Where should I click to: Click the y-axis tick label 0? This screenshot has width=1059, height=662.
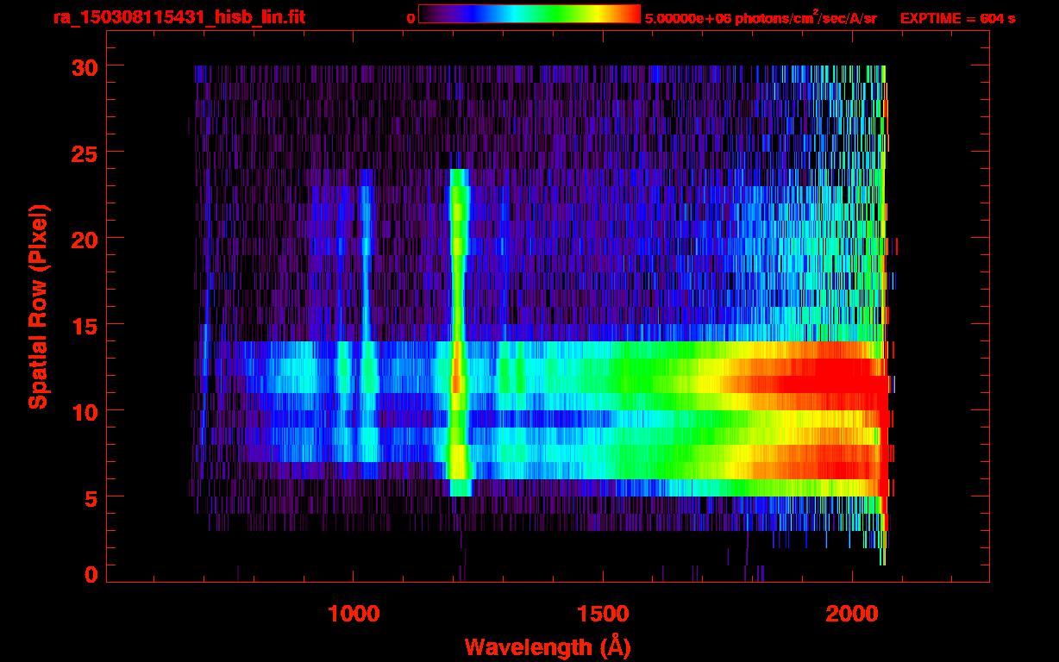(x=90, y=575)
